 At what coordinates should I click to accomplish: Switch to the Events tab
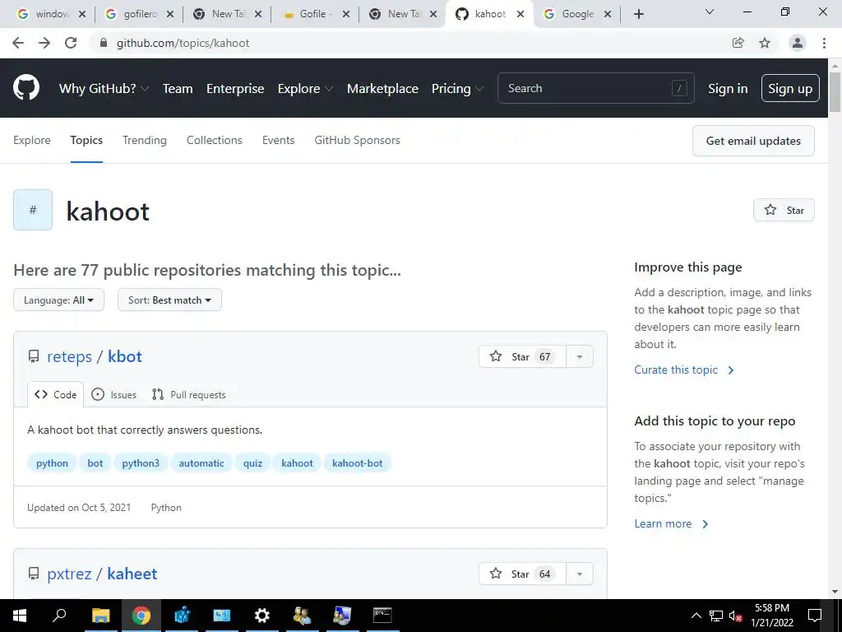(278, 140)
